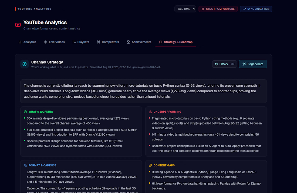
Task: Click the UNDERPERFORMING section header
Action: coord(167,112)
